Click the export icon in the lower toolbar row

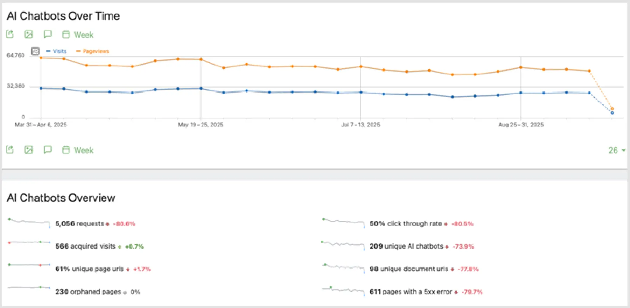pyautogui.click(x=10, y=150)
